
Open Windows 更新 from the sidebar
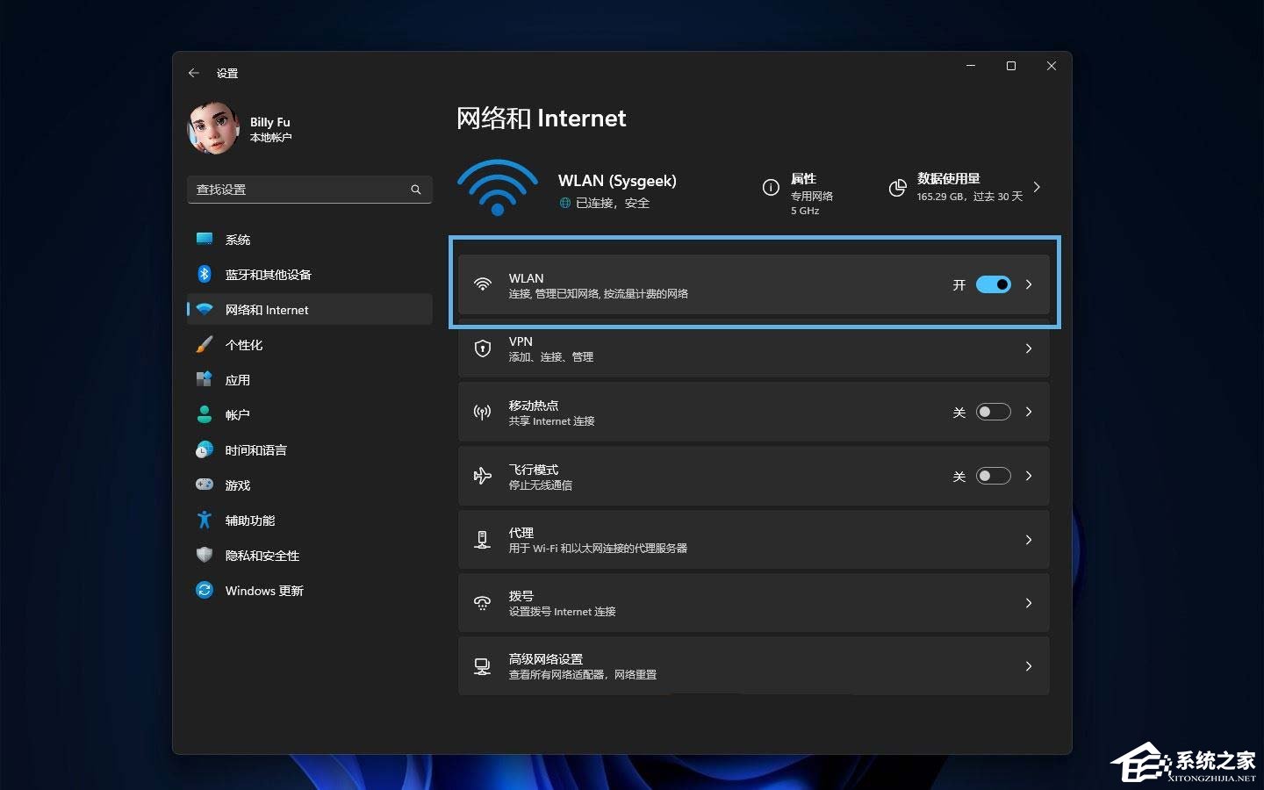[x=262, y=590]
